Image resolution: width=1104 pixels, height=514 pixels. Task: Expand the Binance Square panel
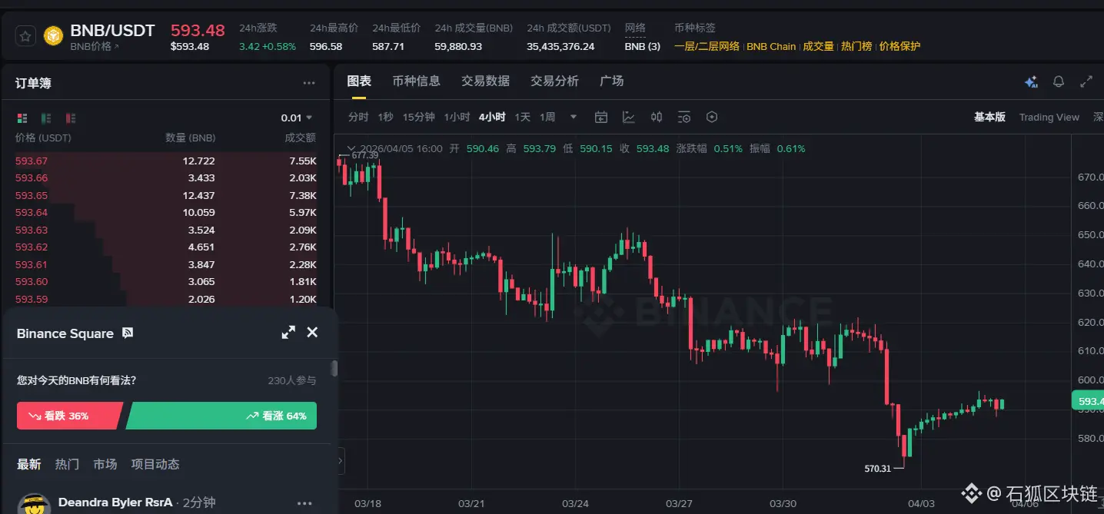[288, 333]
